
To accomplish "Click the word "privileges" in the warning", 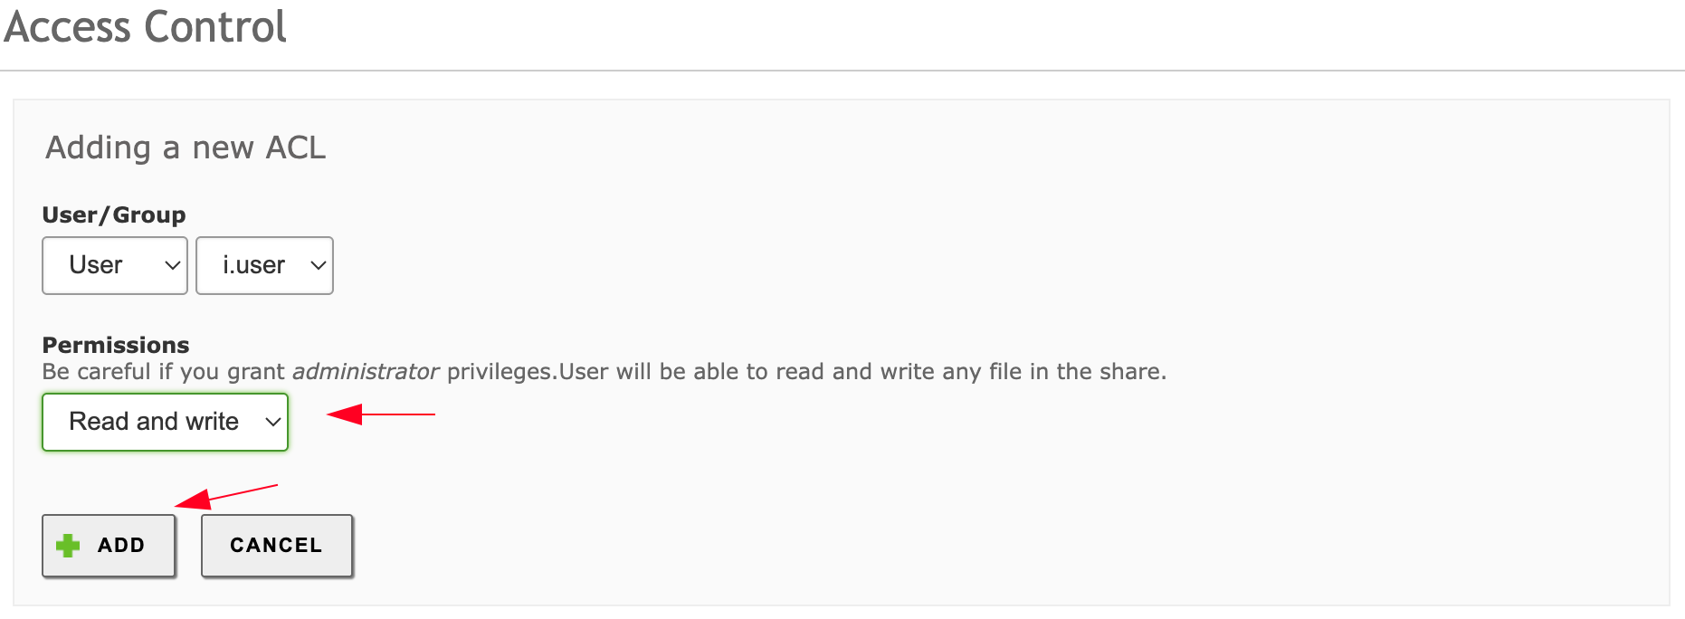I will 500,372.
